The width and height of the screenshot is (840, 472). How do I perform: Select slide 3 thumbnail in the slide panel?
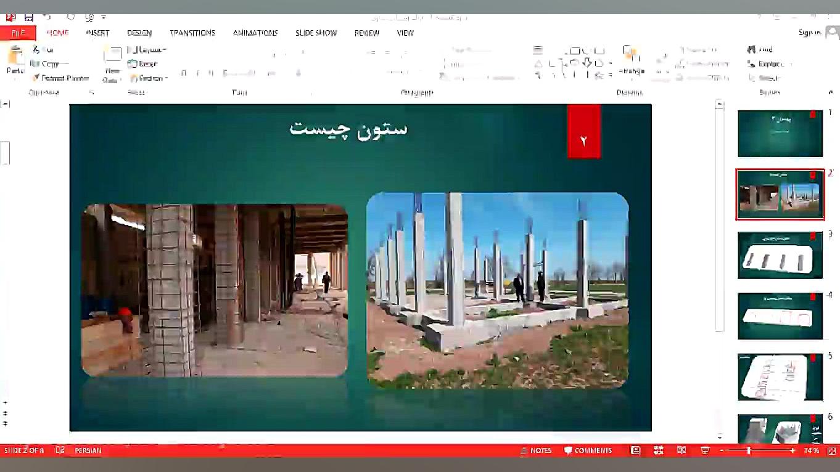(x=780, y=254)
